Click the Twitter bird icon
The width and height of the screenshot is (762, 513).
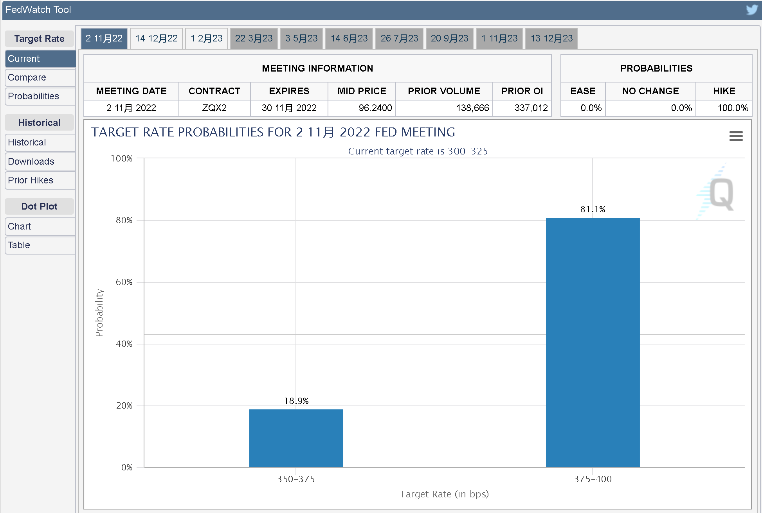pyautogui.click(x=752, y=9)
